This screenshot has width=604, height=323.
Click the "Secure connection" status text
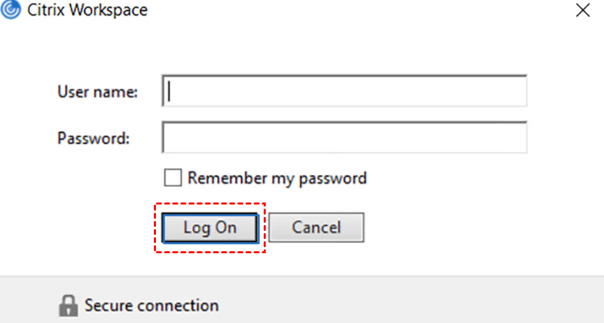tap(152, 305)
